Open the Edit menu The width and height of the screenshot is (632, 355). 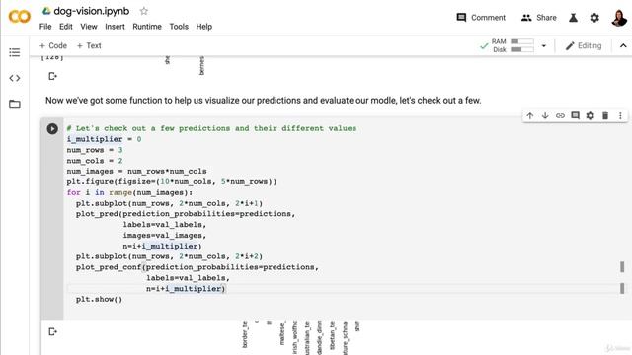pyautogui.click(x=66, y=27)
